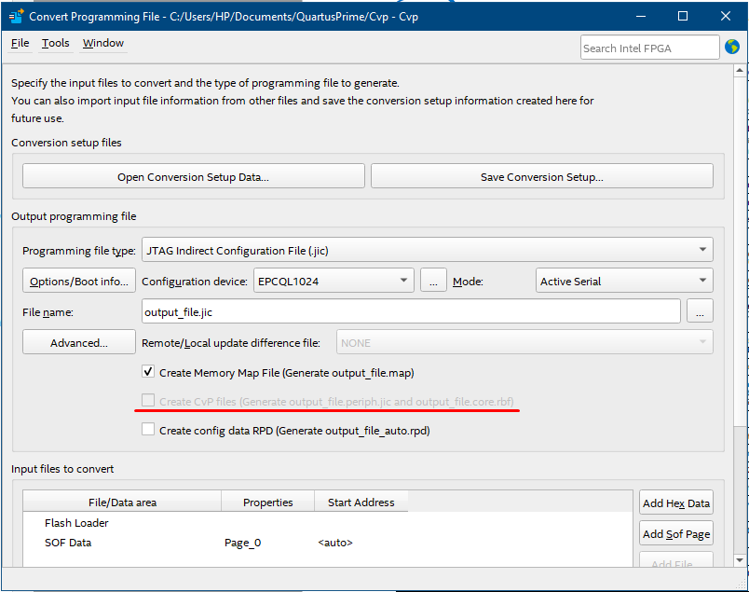Click browse button next to configuration device
Image resolution: width=749 pixels, height=592 pixels.
[x=433, y=281]
